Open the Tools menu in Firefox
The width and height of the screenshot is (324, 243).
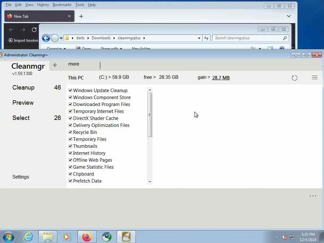click(x=79, y=5)
